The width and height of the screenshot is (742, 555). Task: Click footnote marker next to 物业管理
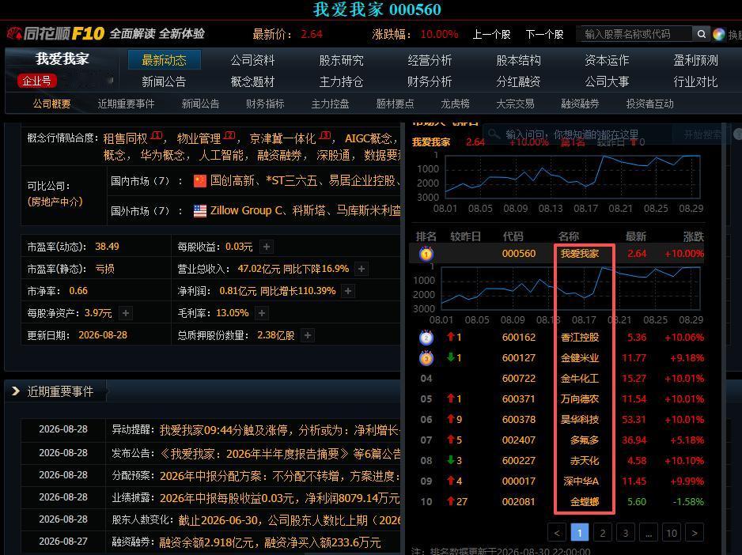point(229,136)
